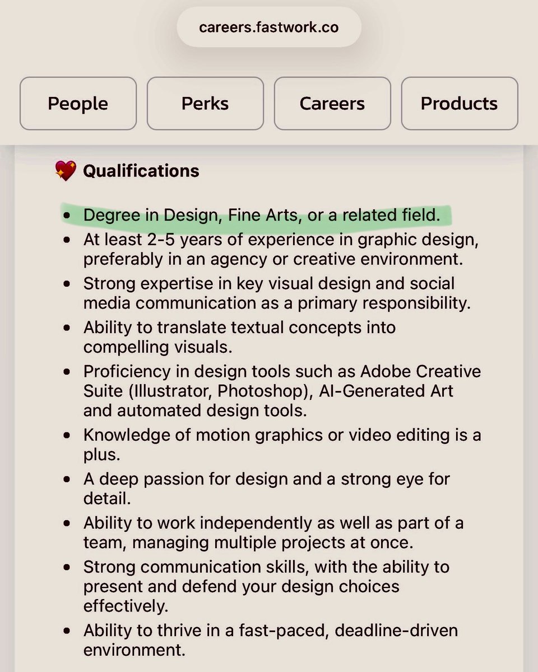The height and width of the screenshot is (672, 538).
Task: Switch to the Careers tab
Action: (x=332, y=104)
